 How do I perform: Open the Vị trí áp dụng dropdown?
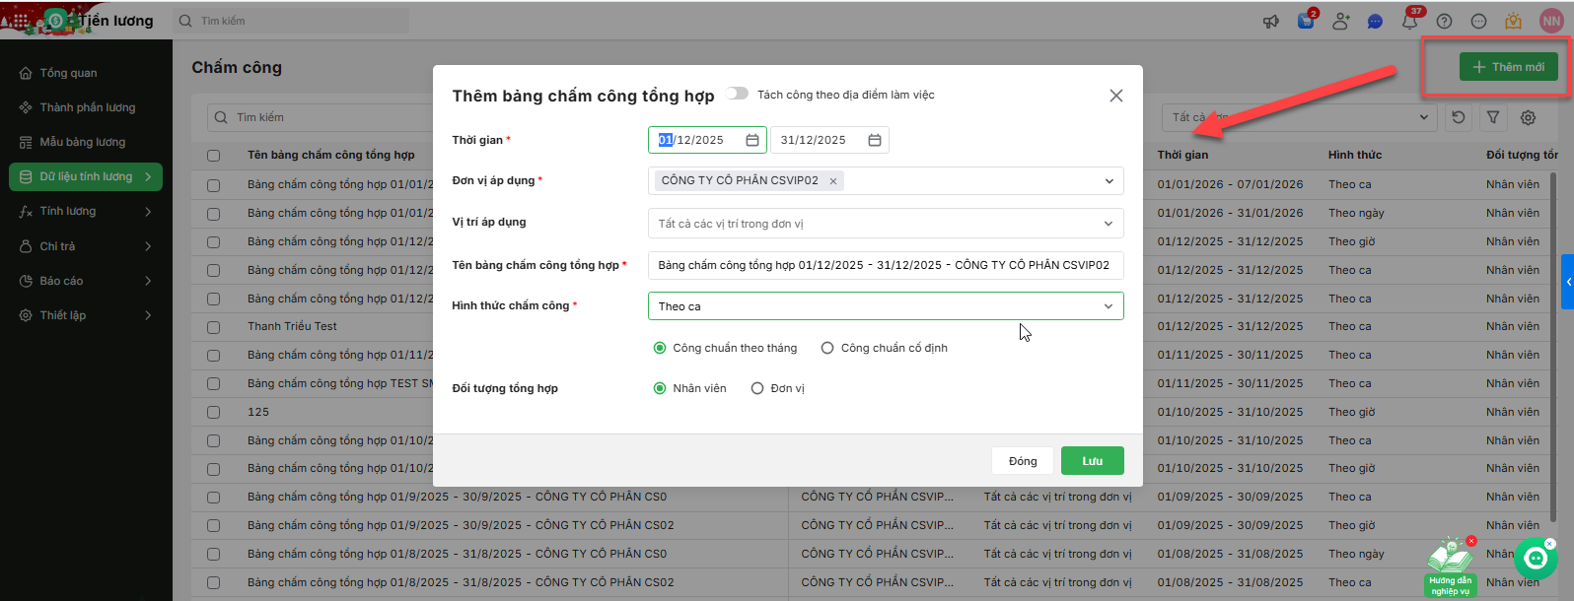tap(1108, 224)
